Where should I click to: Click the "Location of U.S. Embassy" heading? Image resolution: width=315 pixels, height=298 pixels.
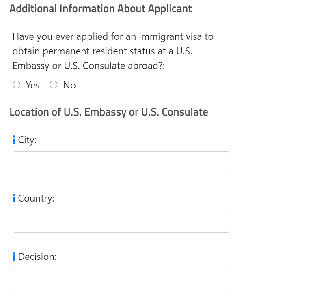click(x=109, y=112)
